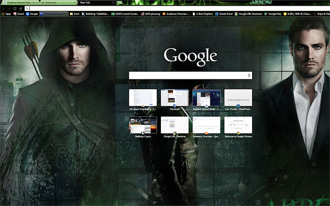
Task: Open the Studio Panel bookmark
Action: pyautogui.click(x=224, y=14)
